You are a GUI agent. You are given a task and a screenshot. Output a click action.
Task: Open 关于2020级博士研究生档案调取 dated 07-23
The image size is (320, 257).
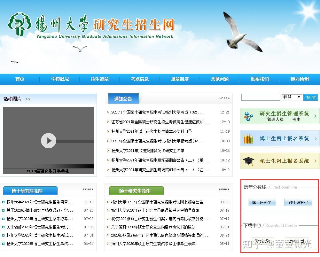click(x=40, y=210)
